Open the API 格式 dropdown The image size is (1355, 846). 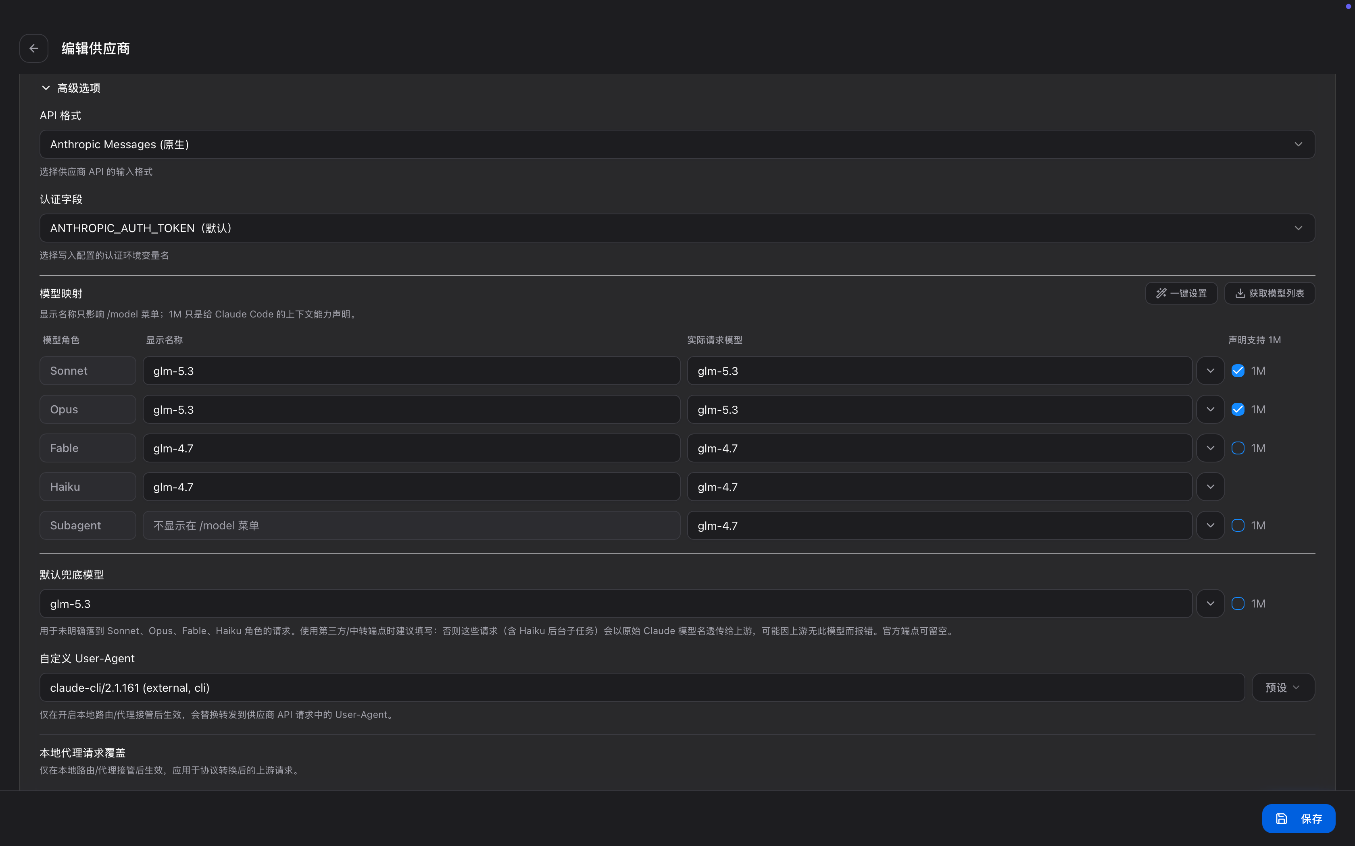tap(677, 144)
